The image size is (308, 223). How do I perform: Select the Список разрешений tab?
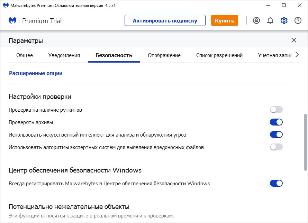click(x=219, y=55)
